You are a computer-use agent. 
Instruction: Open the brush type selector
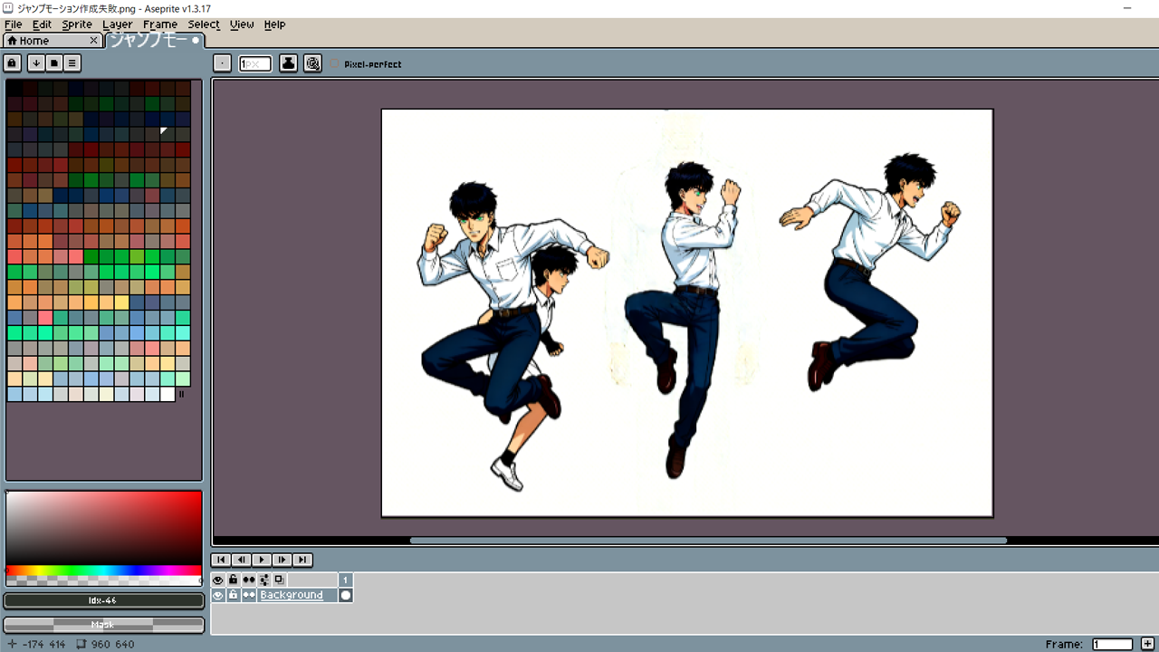coord(222,63)
